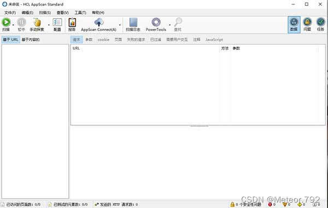328x208 pixels.
Task: Switch to the Tasks (任务) view checkmark icon
Action: click(x=320, y=22)
